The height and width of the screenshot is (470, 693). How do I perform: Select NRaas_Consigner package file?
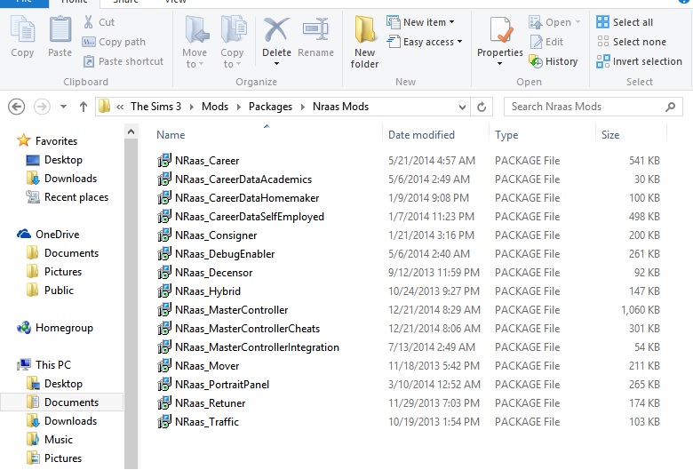point(216,235)
